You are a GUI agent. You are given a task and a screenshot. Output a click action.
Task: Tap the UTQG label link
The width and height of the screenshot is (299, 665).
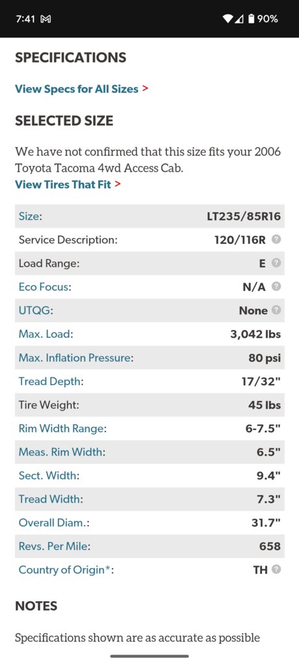(x=34, y=310)
